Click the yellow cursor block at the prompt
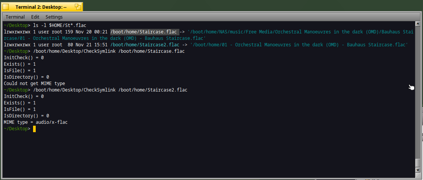This screenshot has height=180, width=423. 34,129
